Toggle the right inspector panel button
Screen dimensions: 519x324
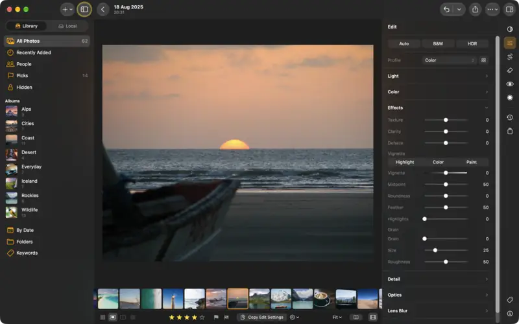click(x=509, y=9)
